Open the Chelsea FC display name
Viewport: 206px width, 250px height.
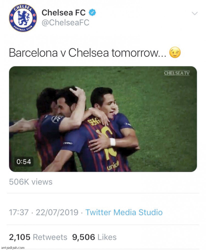64,12
